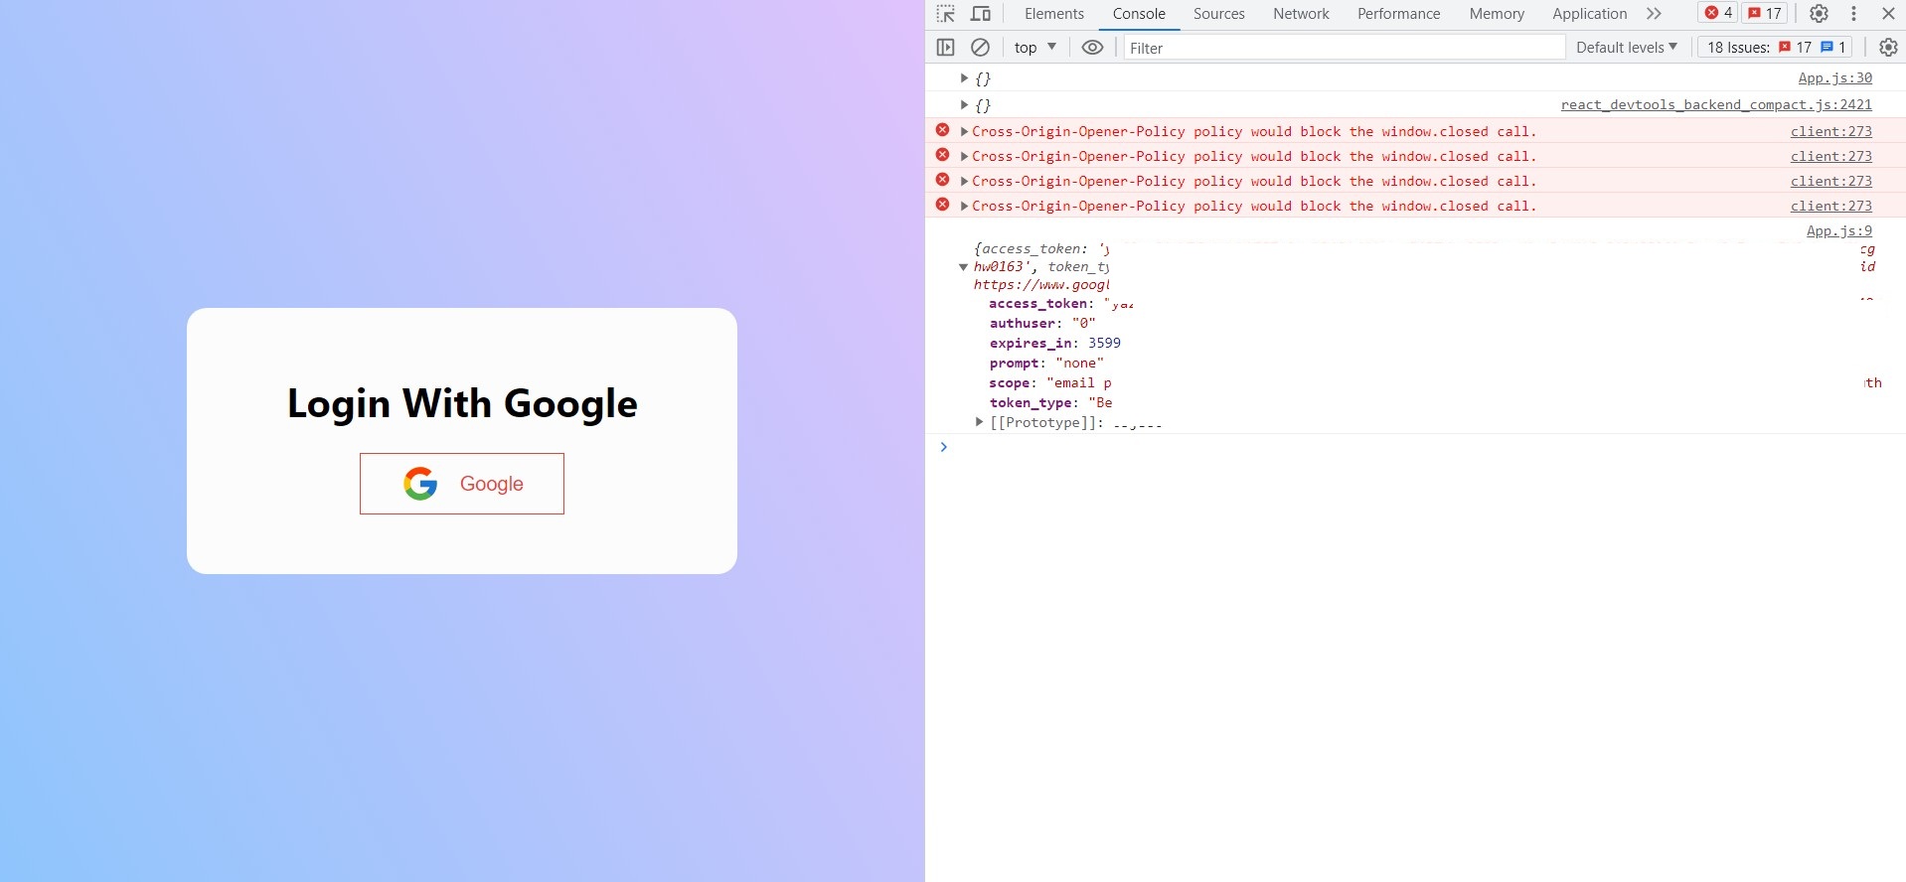1906x882 pixels.
Task: Open the Default levels dropdown
Action: point(1626,47)
